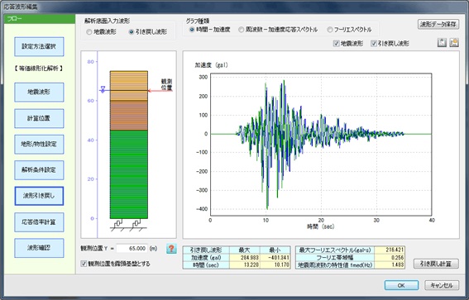Click the 観測位置 Y input field
This screenshot has height=300, width=469.
[132, 249]
